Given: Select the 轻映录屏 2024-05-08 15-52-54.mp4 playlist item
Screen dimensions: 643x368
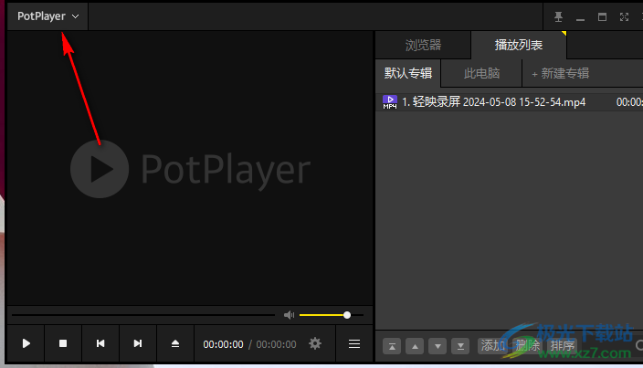Looking at the screenshot, I should click(510, 102).
